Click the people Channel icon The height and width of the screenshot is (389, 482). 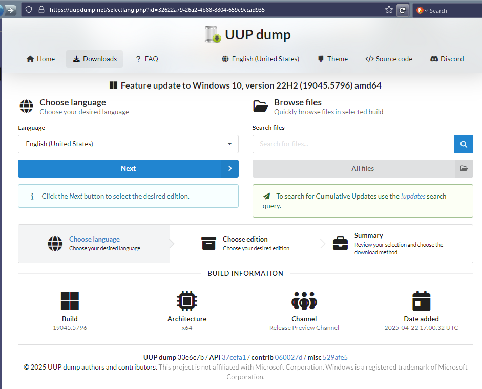tap(304, 301)
